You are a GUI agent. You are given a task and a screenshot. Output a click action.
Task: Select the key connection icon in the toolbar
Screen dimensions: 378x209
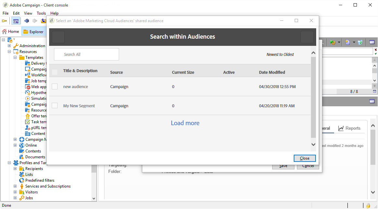point(5,20)
